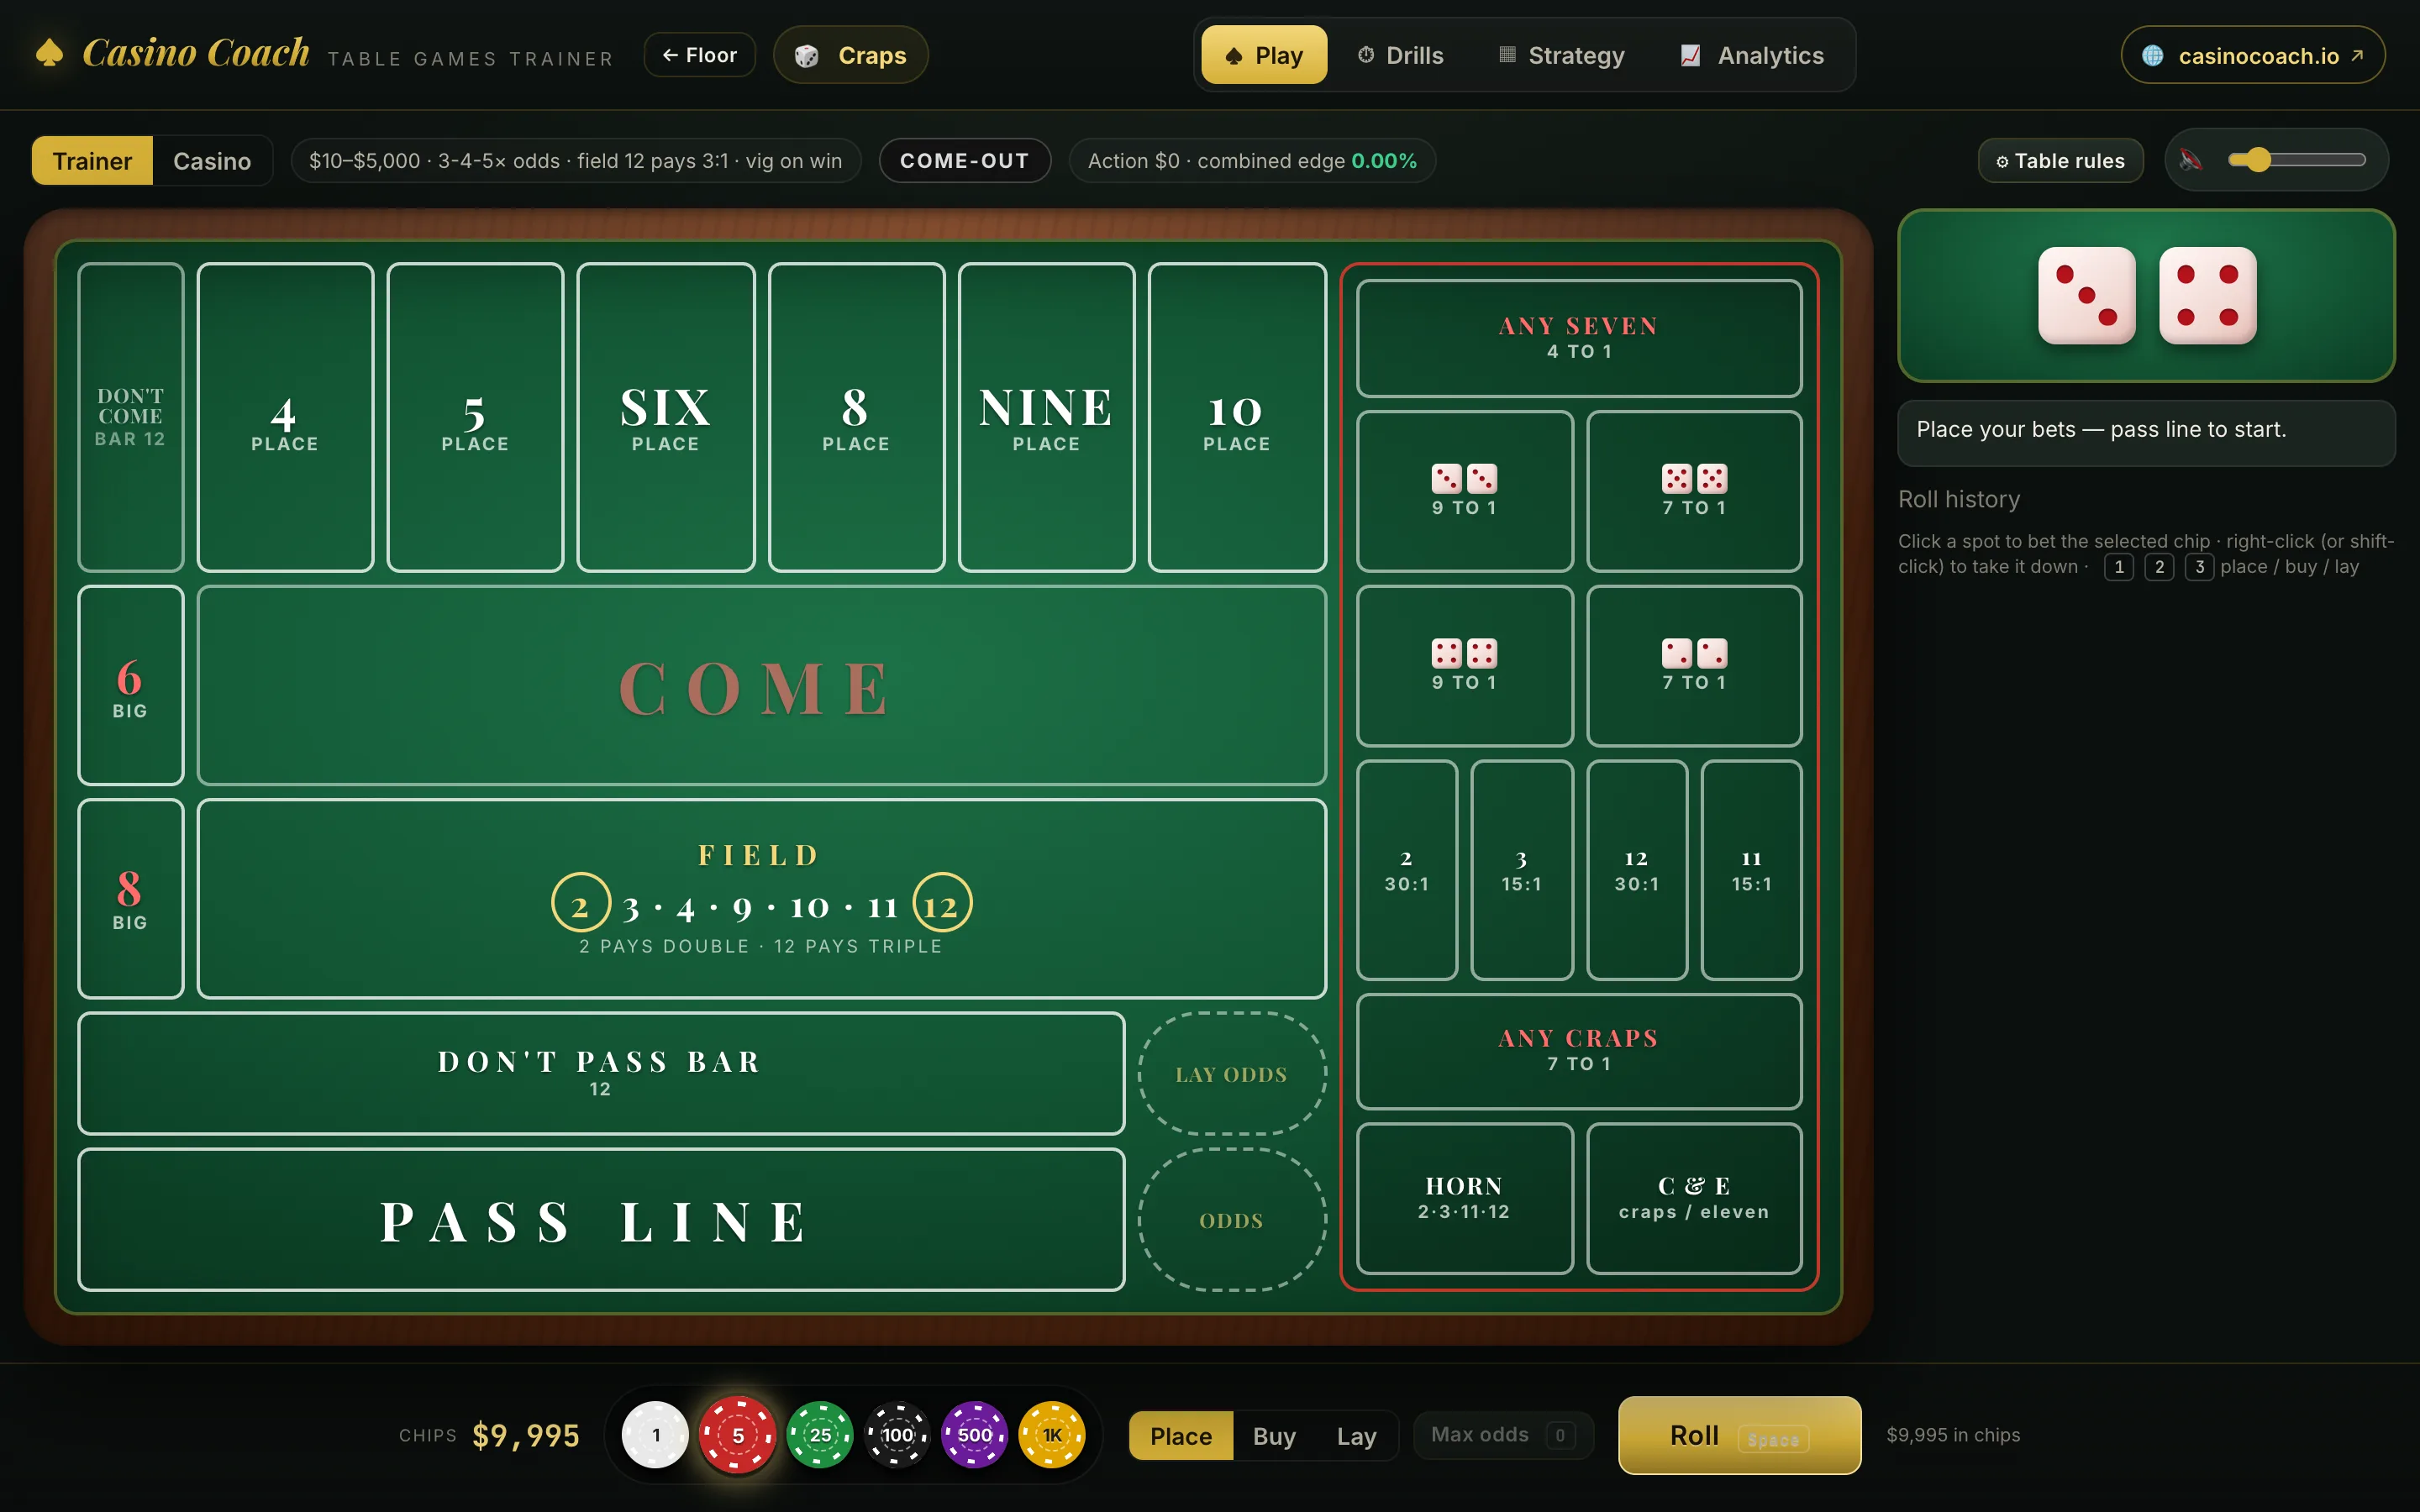Open the Strategy tab
Viewport: 2420px width, 1512px height.
pyautogui.click(x=1561, y=55)
